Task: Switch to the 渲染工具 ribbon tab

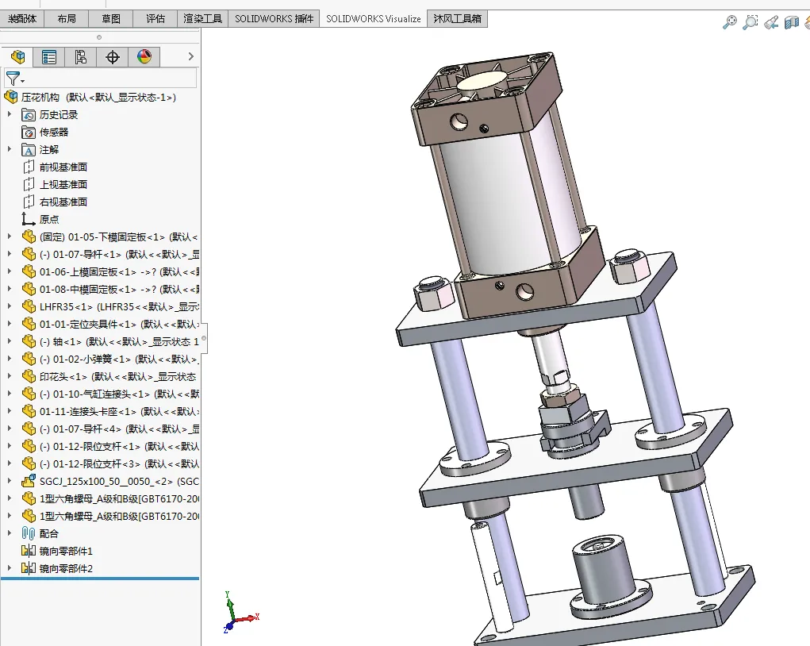Action: pos(202,19)
